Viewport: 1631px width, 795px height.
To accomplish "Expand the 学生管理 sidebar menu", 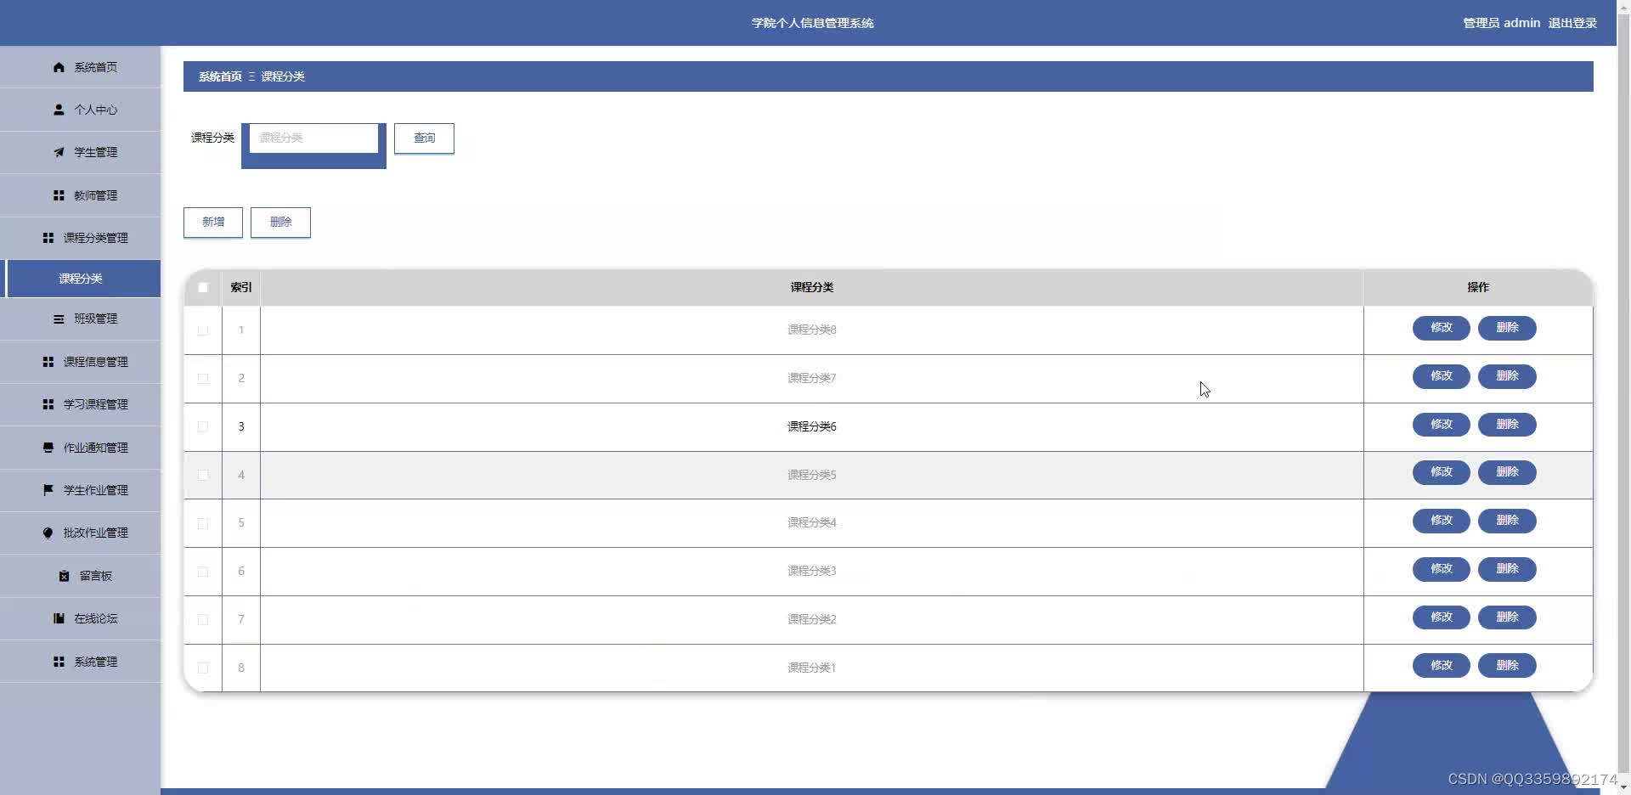I will click(81, 152).
